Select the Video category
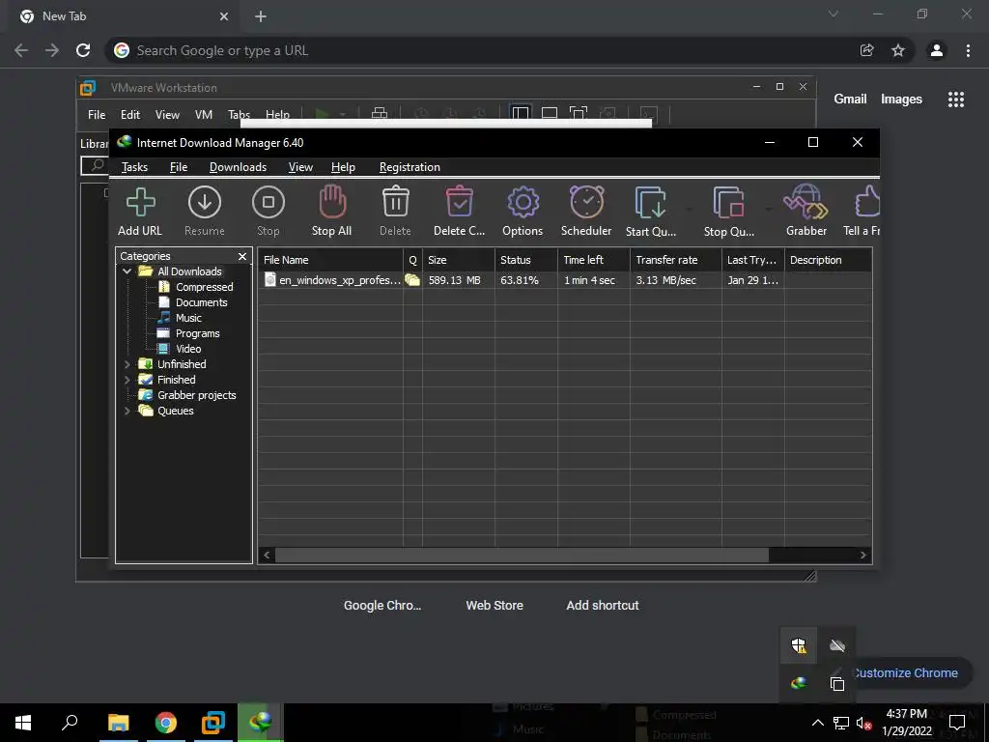Image resolution: width=989 pixels, height=742 pixels. point(188,349)
